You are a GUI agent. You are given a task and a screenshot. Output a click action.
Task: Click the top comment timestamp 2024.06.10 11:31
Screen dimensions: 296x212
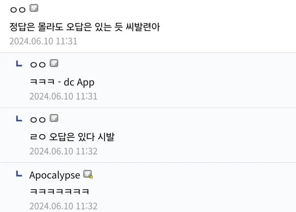point(43,41)
